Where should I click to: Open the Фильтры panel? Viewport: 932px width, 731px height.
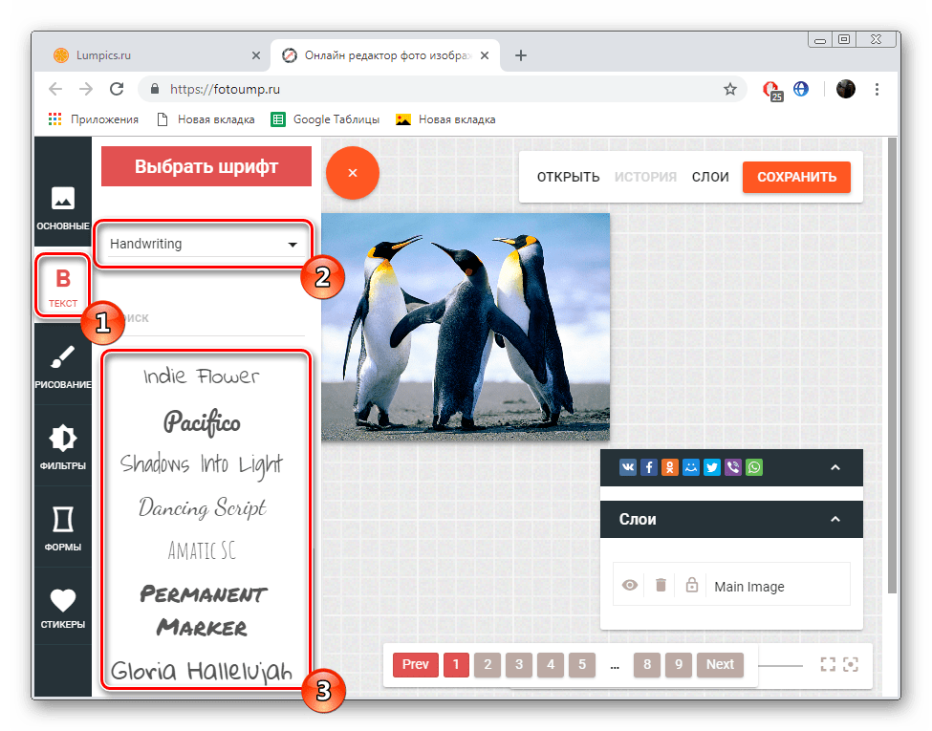63,448
